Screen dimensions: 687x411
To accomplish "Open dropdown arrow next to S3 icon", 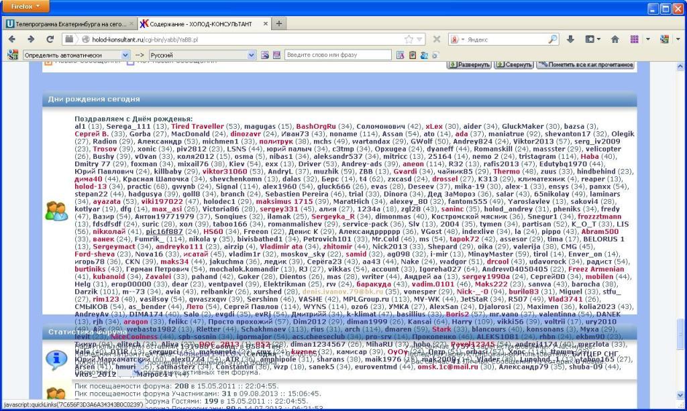I will click(x=678, y=40).
